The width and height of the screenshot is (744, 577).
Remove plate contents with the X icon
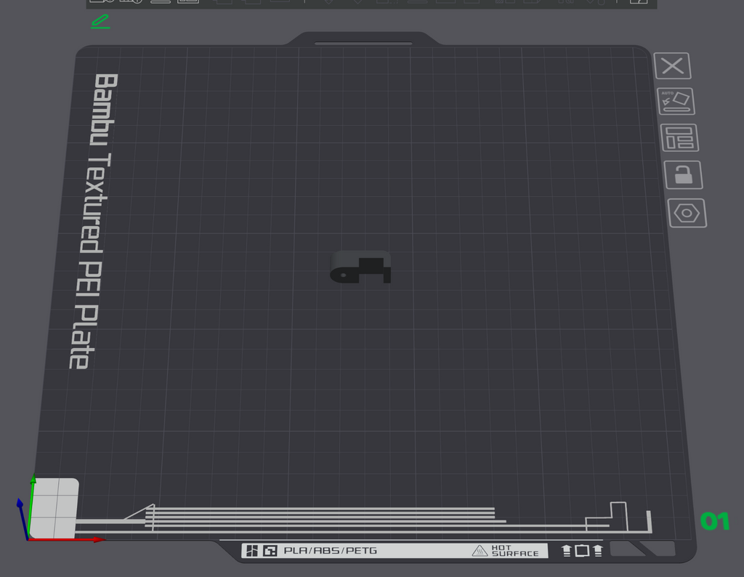(672, 66)
